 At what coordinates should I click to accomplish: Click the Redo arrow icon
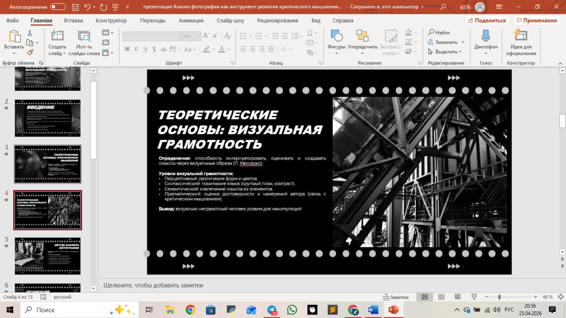pyautogui.click(x=103, y=7)
